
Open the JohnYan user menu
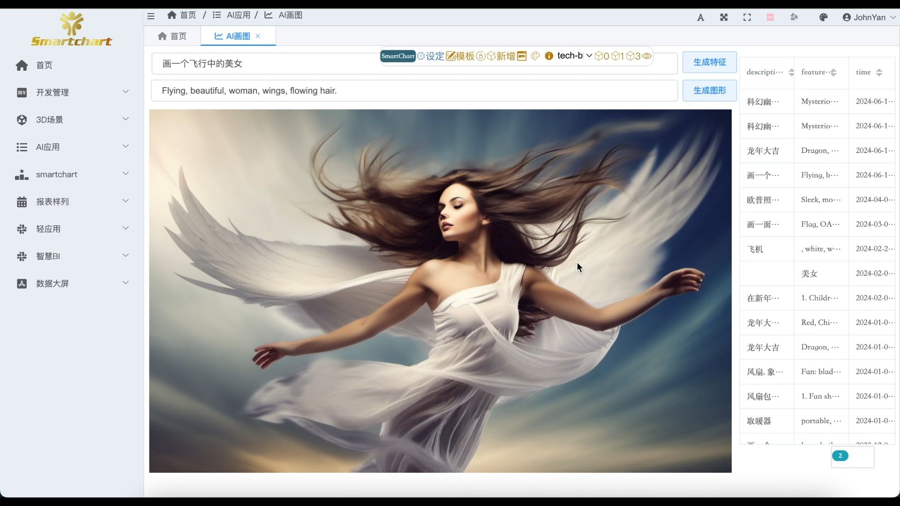pos(869,17)
